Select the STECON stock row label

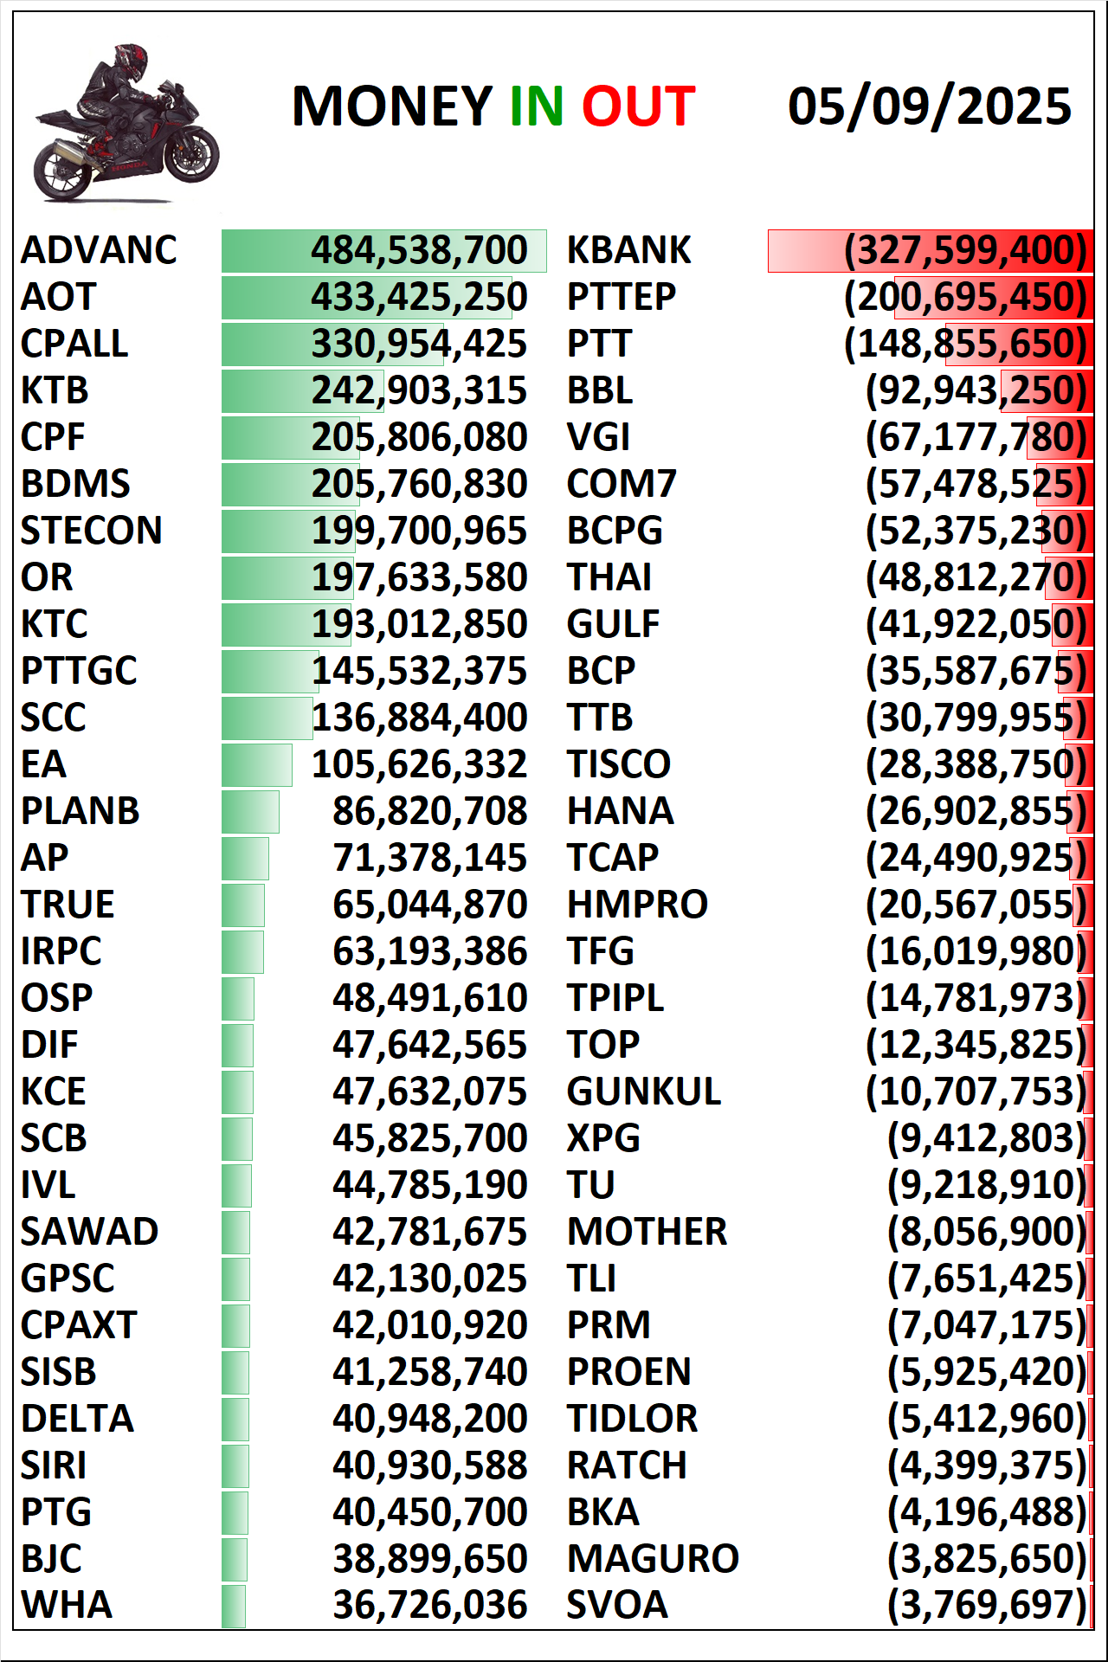pyautogui.click(x=91, y=531)
